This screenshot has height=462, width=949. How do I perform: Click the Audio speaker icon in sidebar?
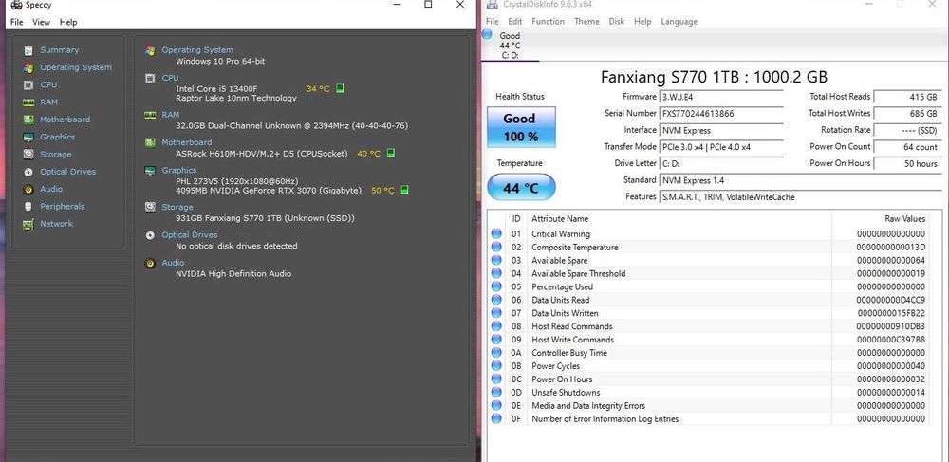pos(28,190)
